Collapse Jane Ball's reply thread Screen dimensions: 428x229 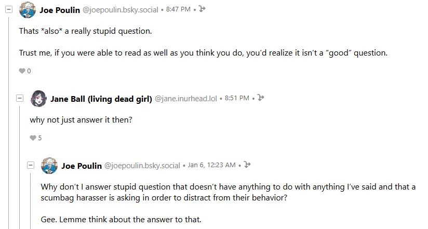click(x=20, y=98)
